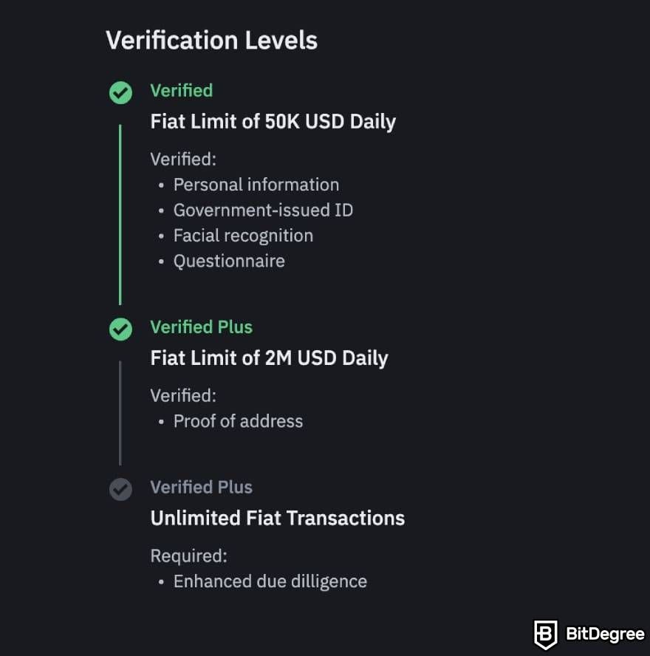The width and height of the screenshot is (650, 656).
Task: Click Fiat Limit of 2M USD Daily
Action: coord(269,358)
